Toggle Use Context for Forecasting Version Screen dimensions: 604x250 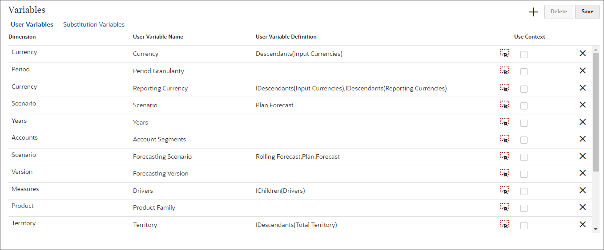click(x=524, y=174)
